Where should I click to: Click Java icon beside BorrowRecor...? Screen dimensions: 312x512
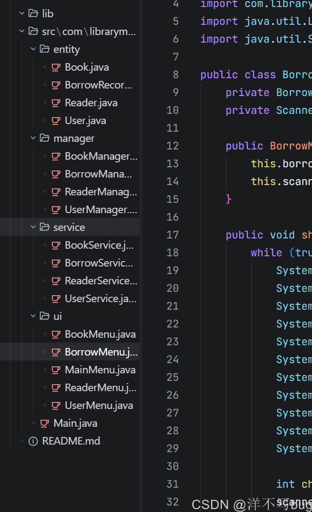(56, 85)
